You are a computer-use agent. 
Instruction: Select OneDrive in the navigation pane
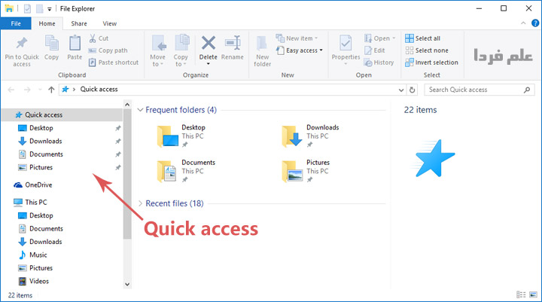pyautogui.click(x=38, y=185)
